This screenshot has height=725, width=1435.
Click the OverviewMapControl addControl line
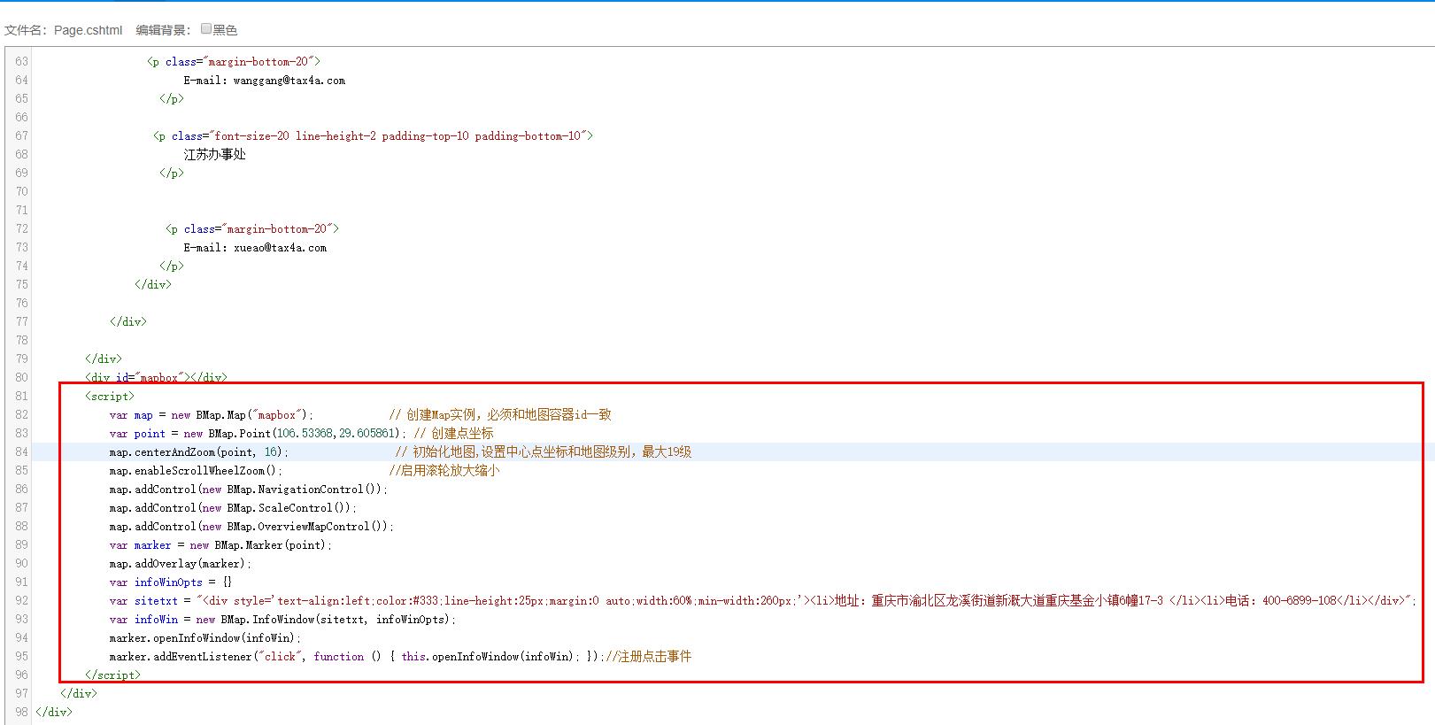[252, 526]
